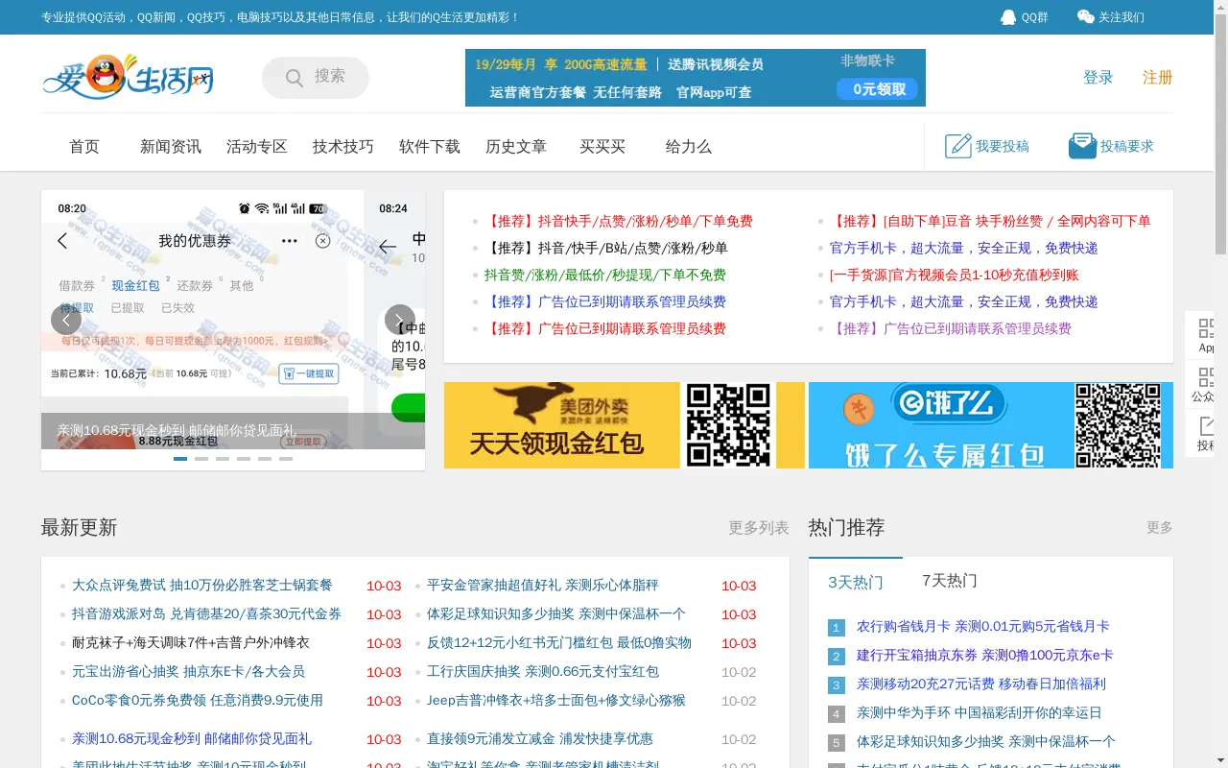
Task: Open article CoCo零食0元券免费领 任意消费9.9元使用
Action: click(x=198, y=700)
